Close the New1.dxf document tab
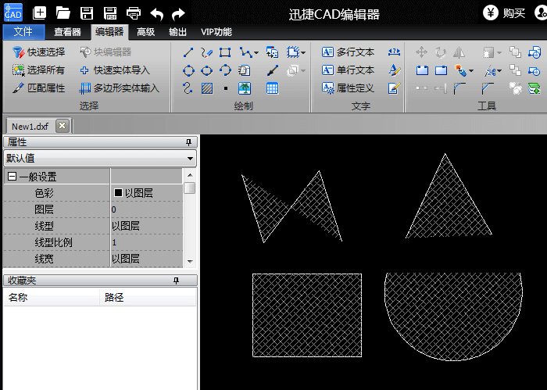 (x=63, y=126)
